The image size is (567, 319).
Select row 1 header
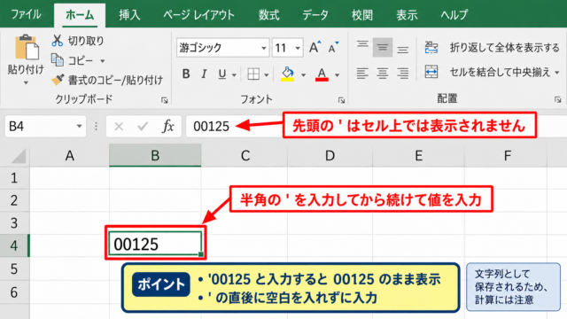pyautogui.click(x=14, y=178)
